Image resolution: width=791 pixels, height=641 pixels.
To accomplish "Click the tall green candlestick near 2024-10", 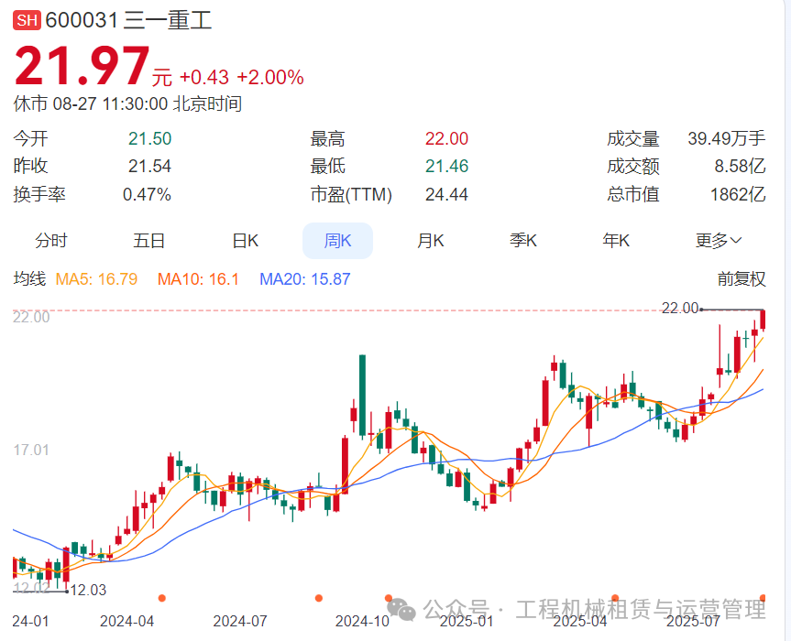I will click(x=362, y=397).
